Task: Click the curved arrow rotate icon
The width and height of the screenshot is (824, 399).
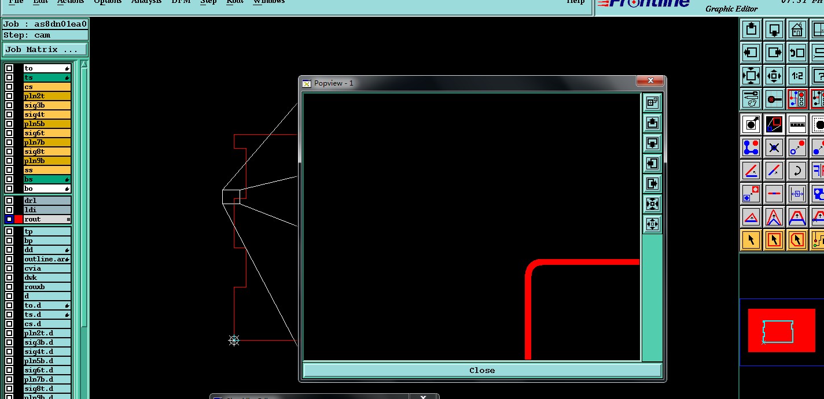Action: click(797, 171)
